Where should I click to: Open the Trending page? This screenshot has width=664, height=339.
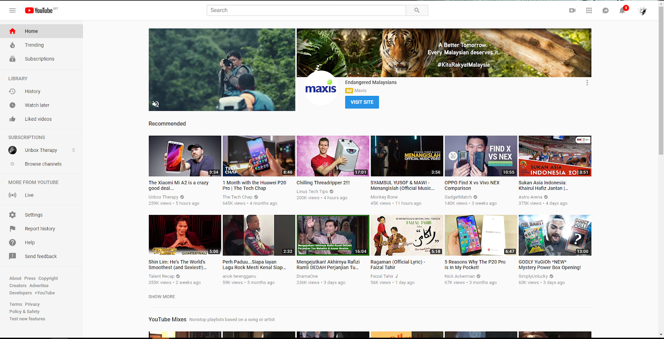click(34, 45)
